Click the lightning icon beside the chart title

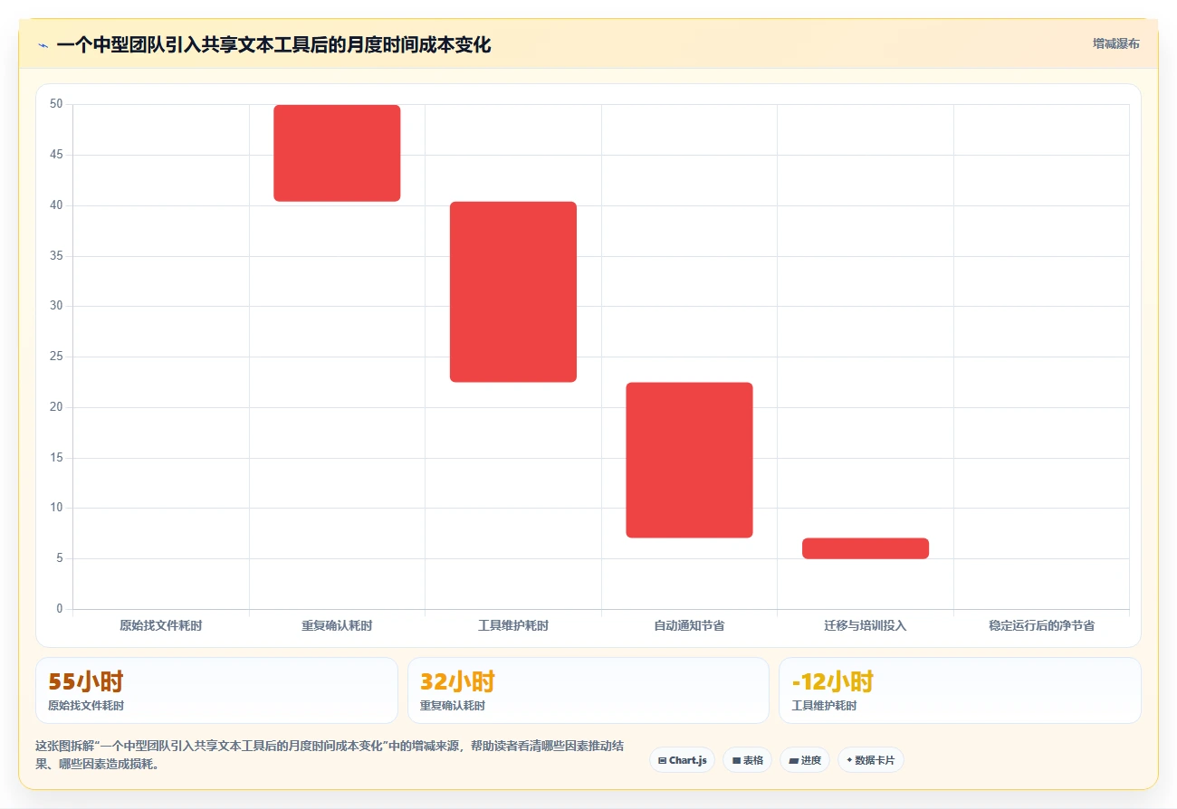tap(43, 45)
